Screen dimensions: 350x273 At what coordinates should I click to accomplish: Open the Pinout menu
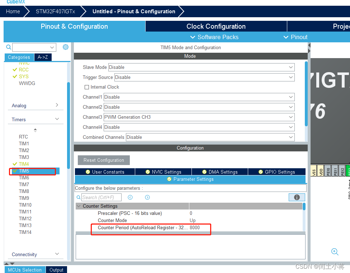[295, 37]
